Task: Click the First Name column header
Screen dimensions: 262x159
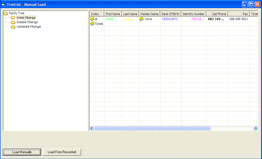Action: [x=113, y=14]
